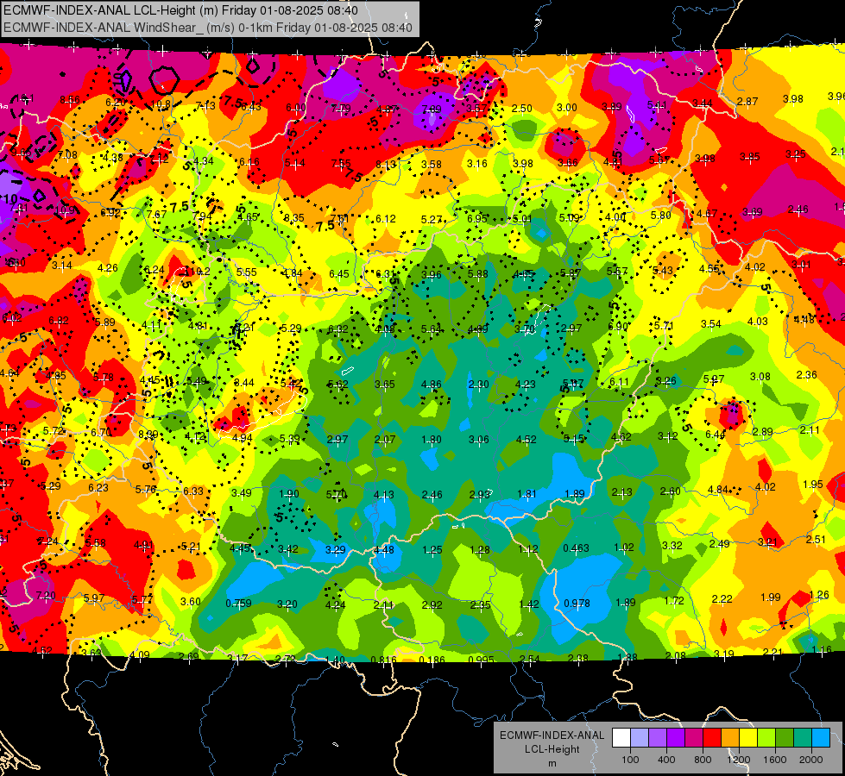Viewport: 845px width, 776px height.
Task: Click the 5.71 wind shear value
Action: tap(664, 326)
